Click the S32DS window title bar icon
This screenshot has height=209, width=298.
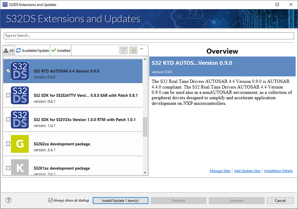point(5,4)
